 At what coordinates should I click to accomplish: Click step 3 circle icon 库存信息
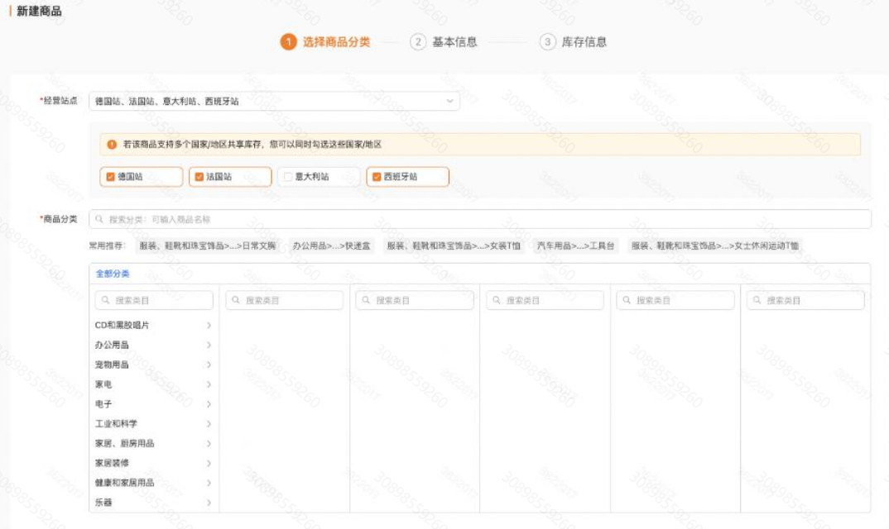coord(547,42)
